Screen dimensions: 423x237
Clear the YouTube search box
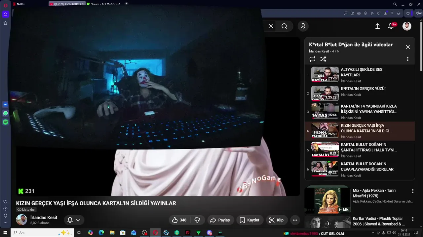pos(271,26)
